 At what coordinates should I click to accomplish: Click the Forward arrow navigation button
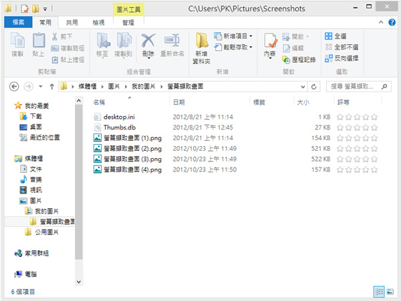point(28,87)
